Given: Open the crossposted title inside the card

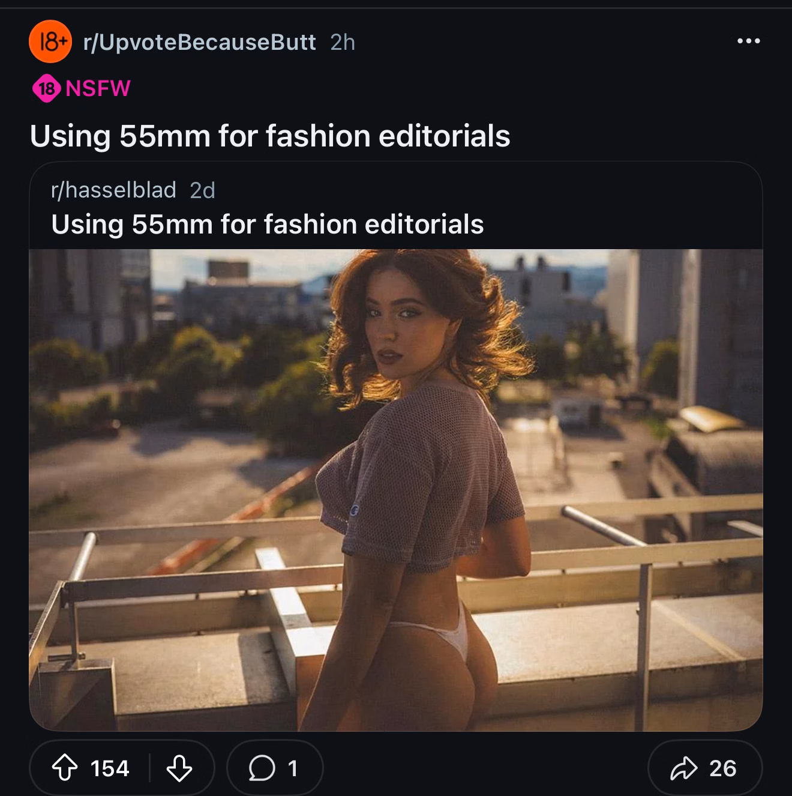Looking at the screenshot, I should pos(268,225).
